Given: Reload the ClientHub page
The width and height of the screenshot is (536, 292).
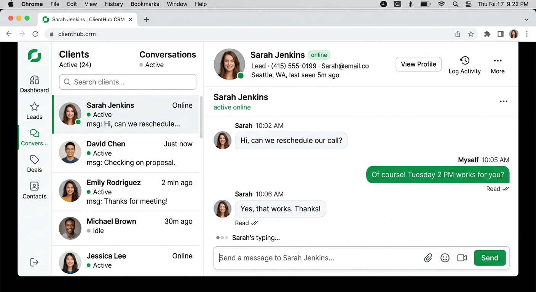Looking at the screenshot, I should [x=35, y=34].
